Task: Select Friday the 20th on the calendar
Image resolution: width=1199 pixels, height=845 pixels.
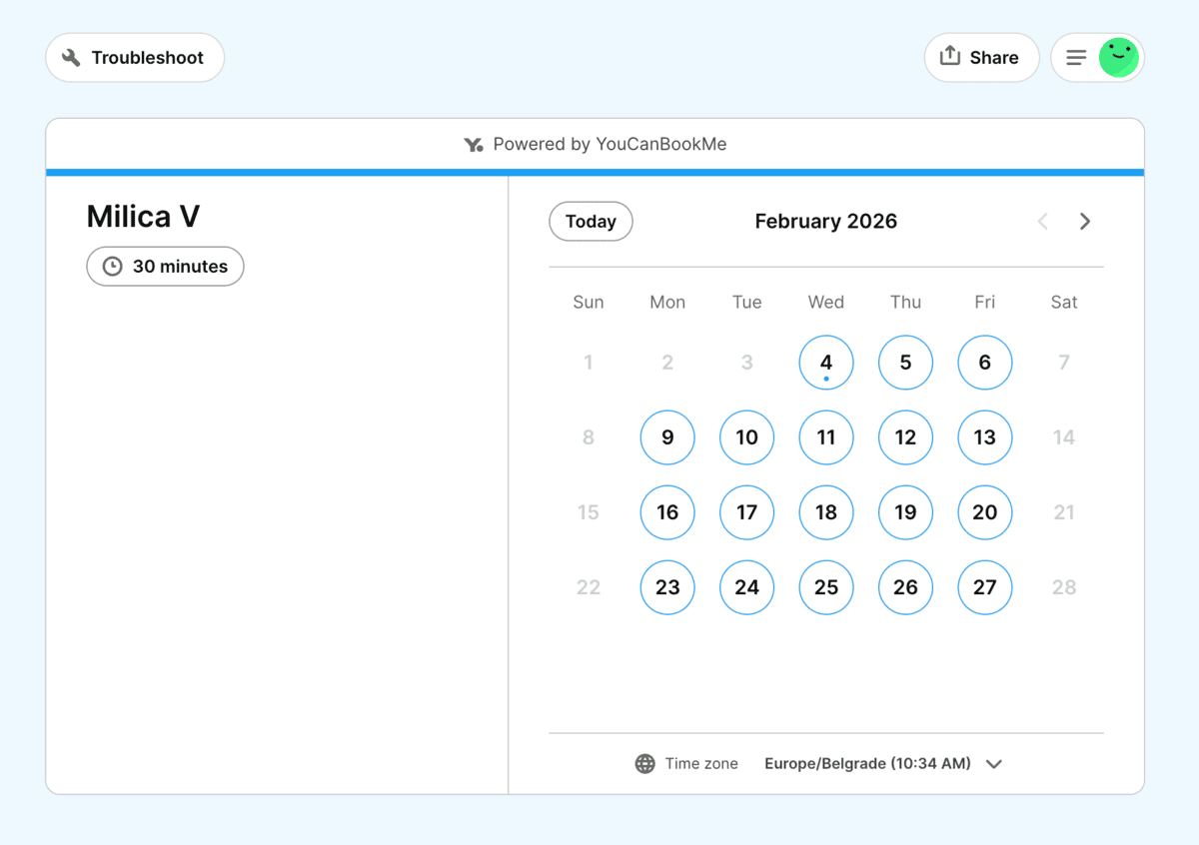Action: click(985, 512)
